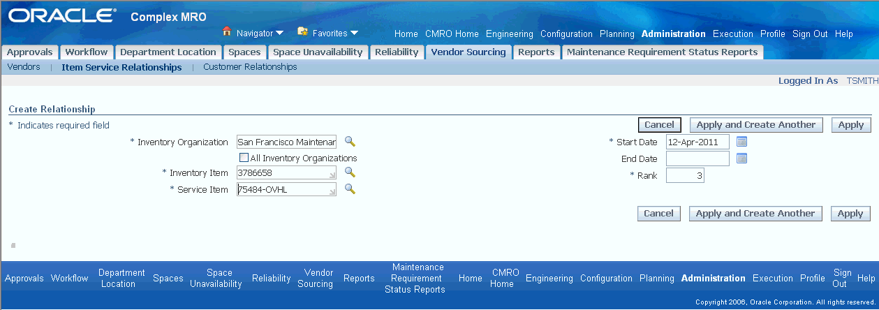The height and width of the screenshot is (310, 879).
Task: Click the Start Date field
Action: click(x=697, y=142)
